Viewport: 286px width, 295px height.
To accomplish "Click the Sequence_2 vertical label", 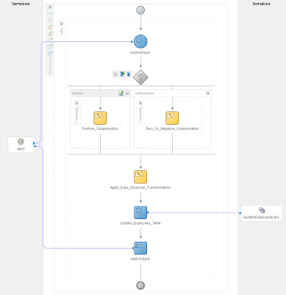I will pyautogui.click(x=140, y=114).
